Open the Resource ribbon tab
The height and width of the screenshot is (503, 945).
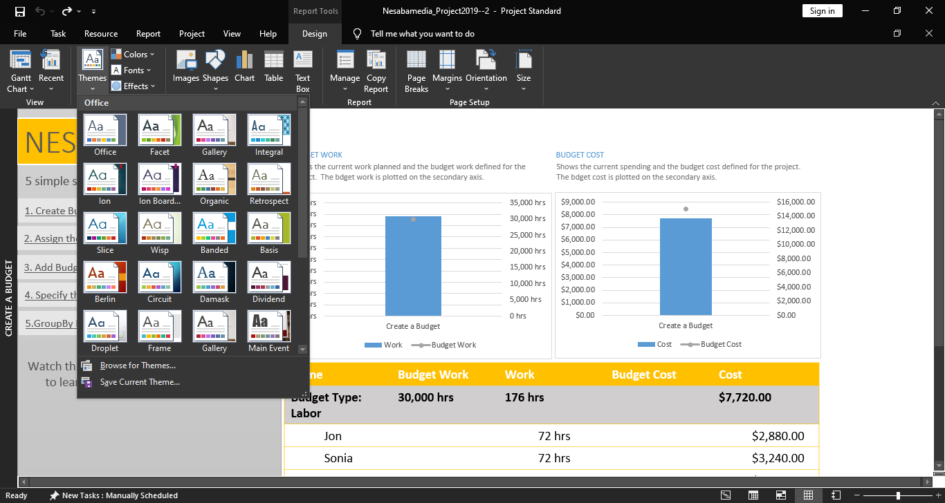tap(101, 34)
